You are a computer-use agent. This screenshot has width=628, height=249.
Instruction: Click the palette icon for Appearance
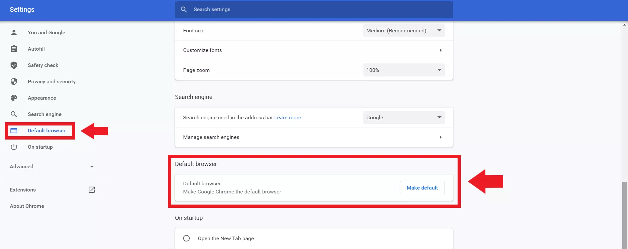(14, 98)
